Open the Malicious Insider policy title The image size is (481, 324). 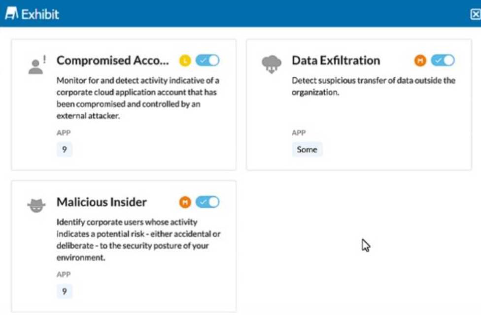click(102, 202)
